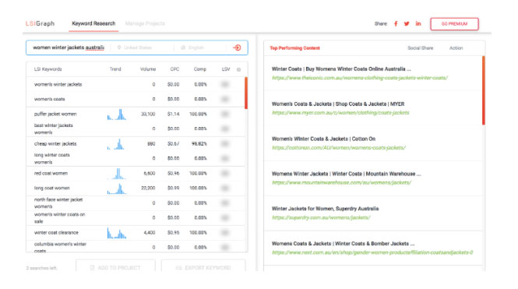
Task: Open the United States country dropdown
Action: coord(135,48)
